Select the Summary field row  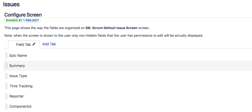[x=128, y=66]
